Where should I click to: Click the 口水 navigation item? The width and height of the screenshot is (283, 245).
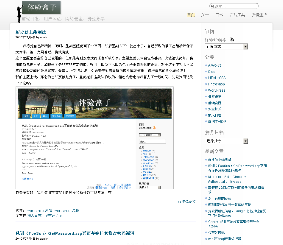219,15
